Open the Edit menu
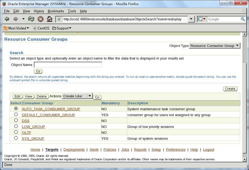This screenshot has width=249, height=170. pyautogui.click(x=16, y=11)
